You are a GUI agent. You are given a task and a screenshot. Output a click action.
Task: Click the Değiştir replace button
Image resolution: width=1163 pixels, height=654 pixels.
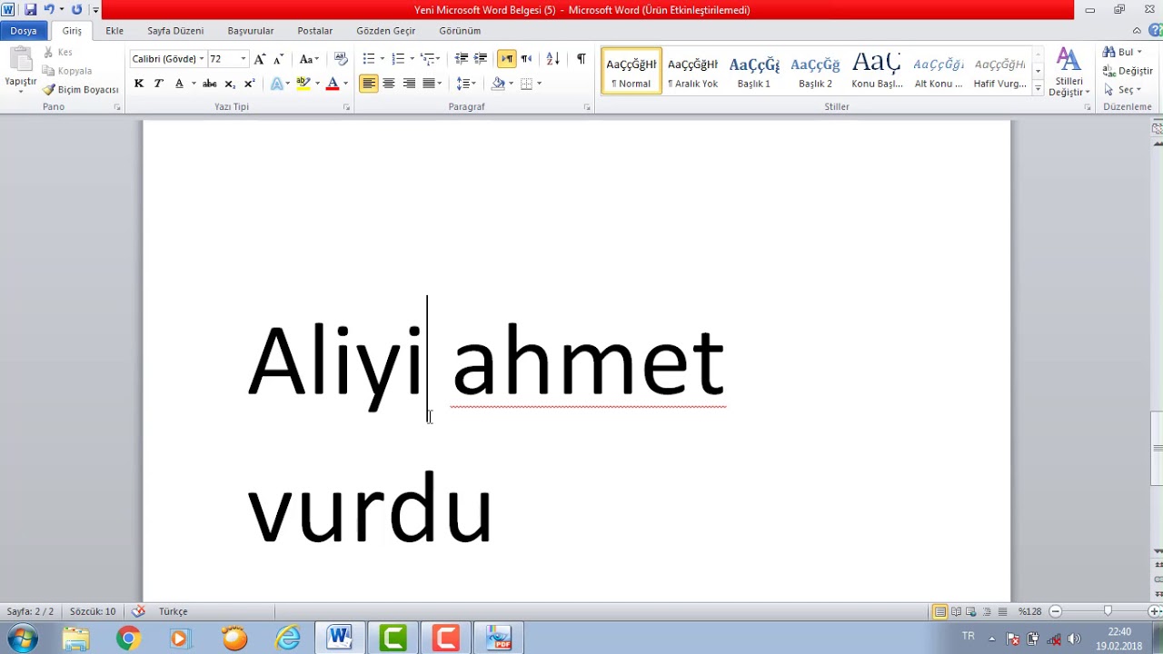[1128, 71]
